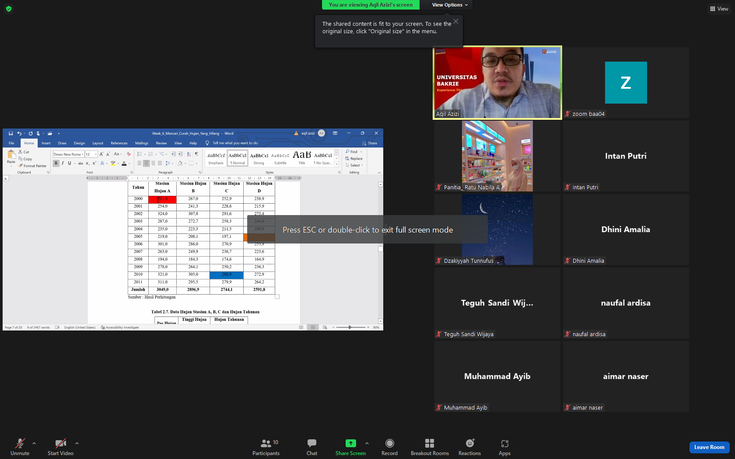Click the Cut command in the Clipboard group

pyautogui.click(x=24, y=152)
